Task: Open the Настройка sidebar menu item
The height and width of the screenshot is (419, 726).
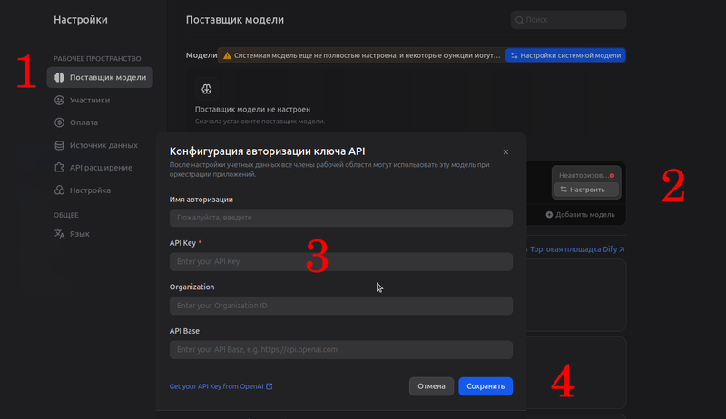Action: (x=90, y=190)
